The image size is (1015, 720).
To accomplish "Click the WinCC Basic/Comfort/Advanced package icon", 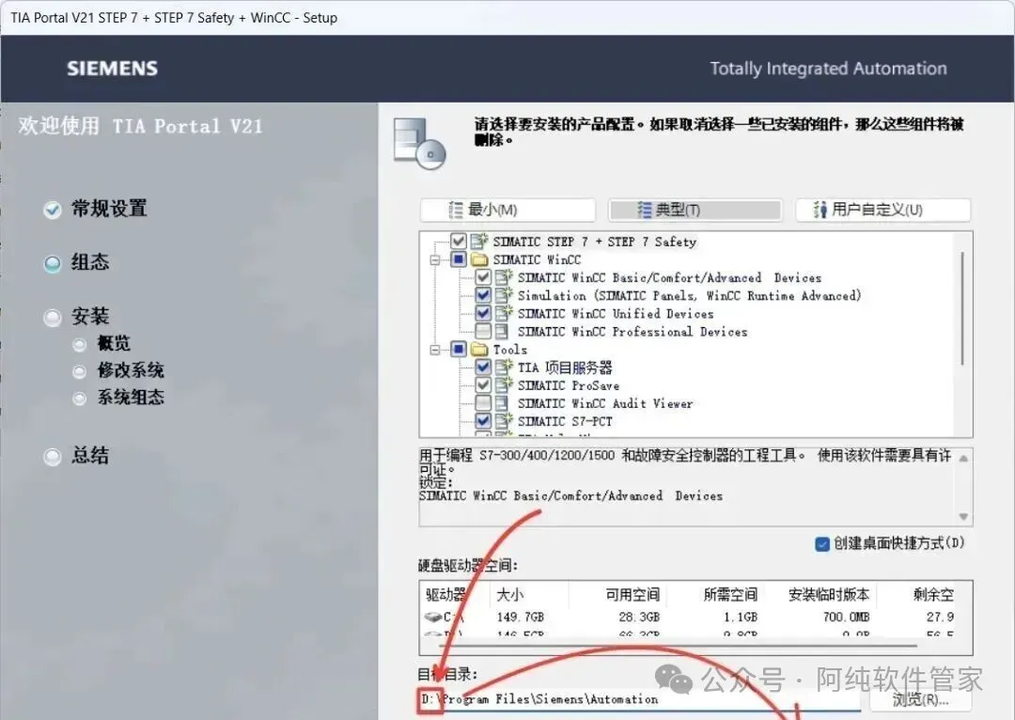I will pyautogui.click(x=504, y=278).
